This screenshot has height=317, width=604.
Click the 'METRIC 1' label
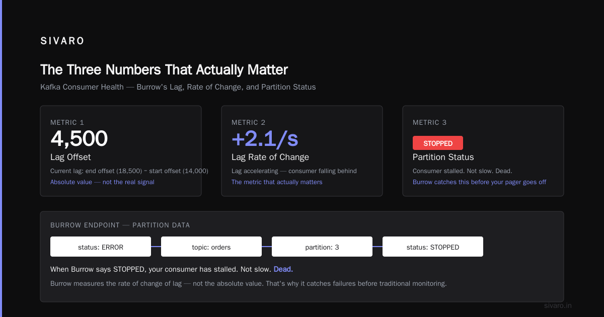[x=67, y=122]
